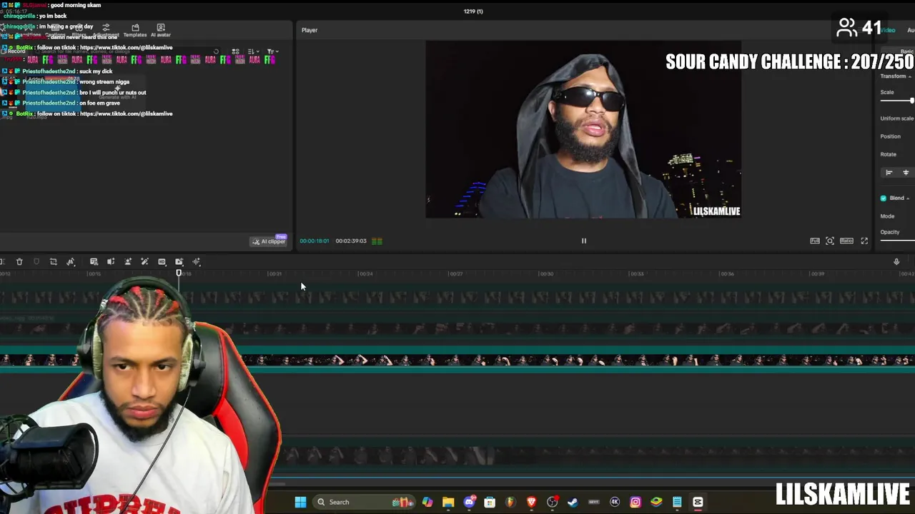
Task: Toggle the timeline microphone record icon
Action: coord(896,262)
